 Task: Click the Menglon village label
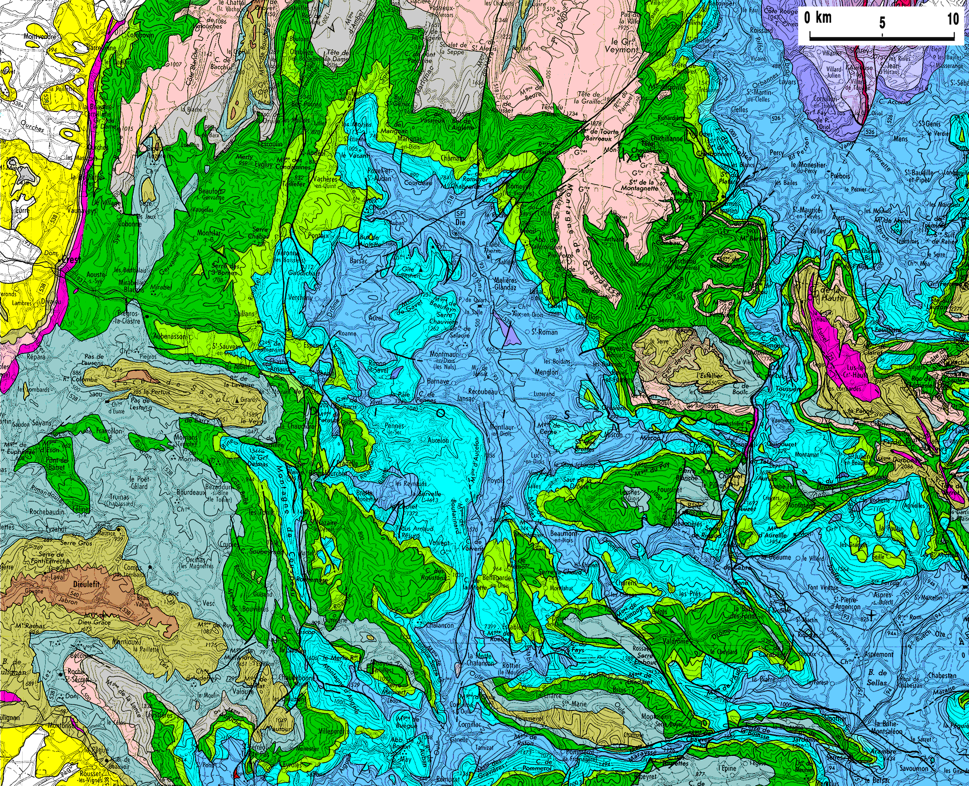click(x=546, y=372)
